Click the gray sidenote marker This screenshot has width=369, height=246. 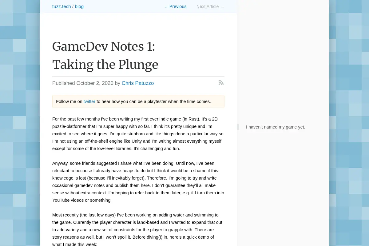(x=238, y=127)
